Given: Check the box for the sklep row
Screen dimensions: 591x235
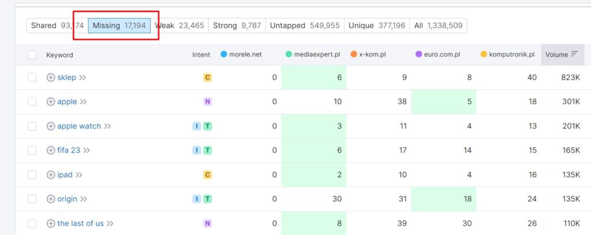Looking at the screenshot, I should click(32, 77).
